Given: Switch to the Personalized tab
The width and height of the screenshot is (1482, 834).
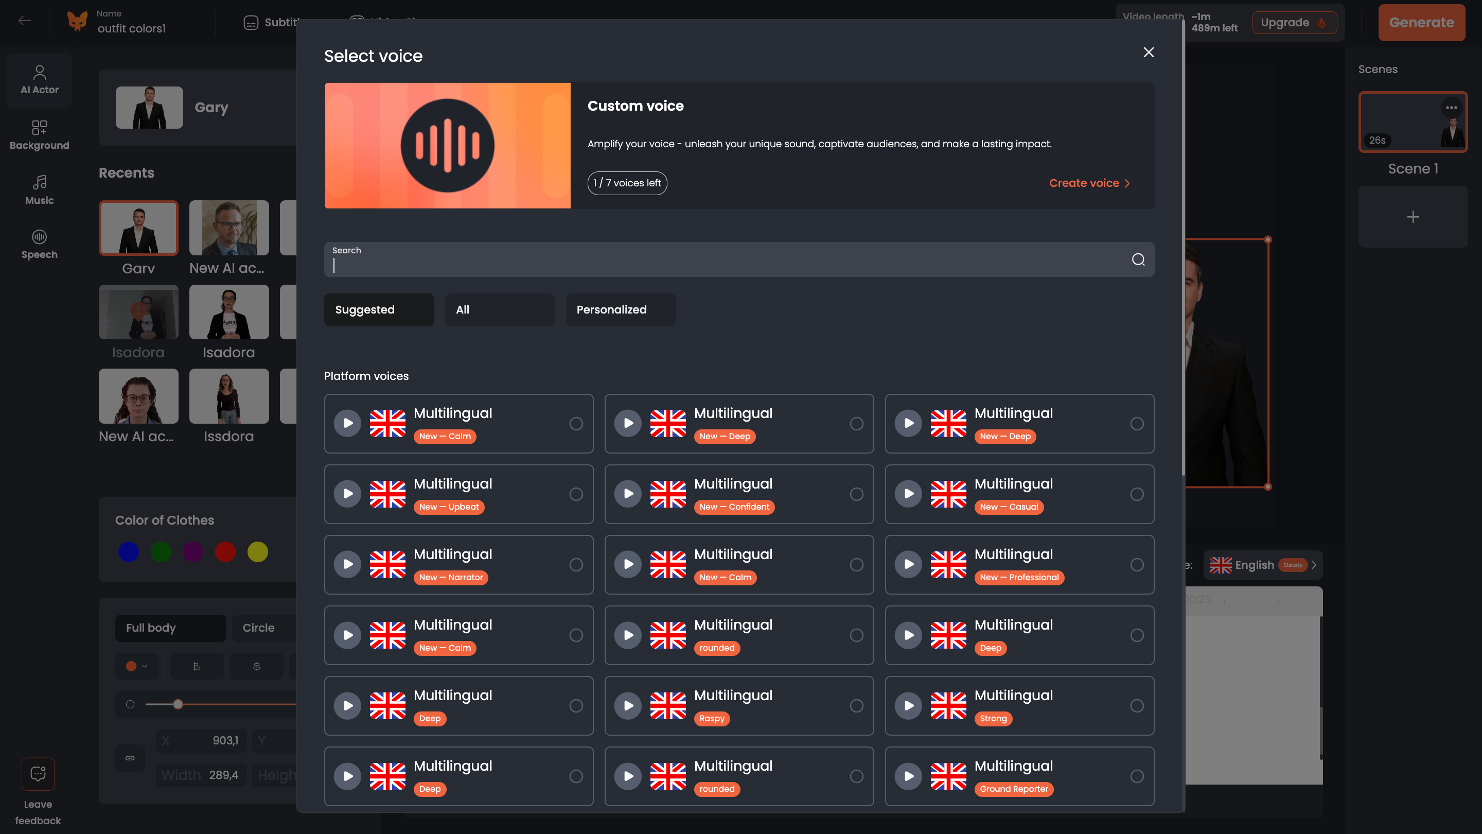Looking at the screenshot, I should click(x=620, y=309).
